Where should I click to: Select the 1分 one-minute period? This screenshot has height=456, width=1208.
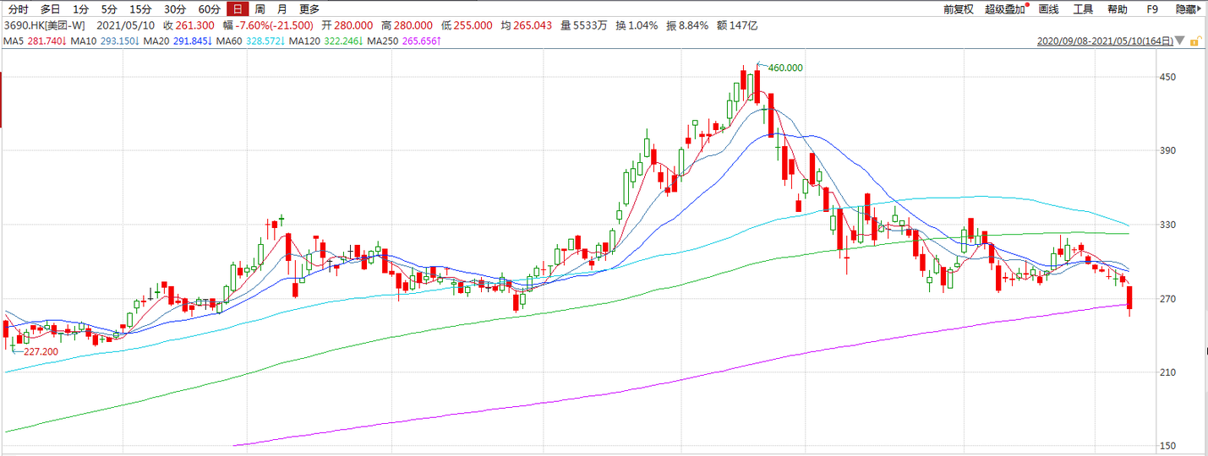tap(80, 9)
